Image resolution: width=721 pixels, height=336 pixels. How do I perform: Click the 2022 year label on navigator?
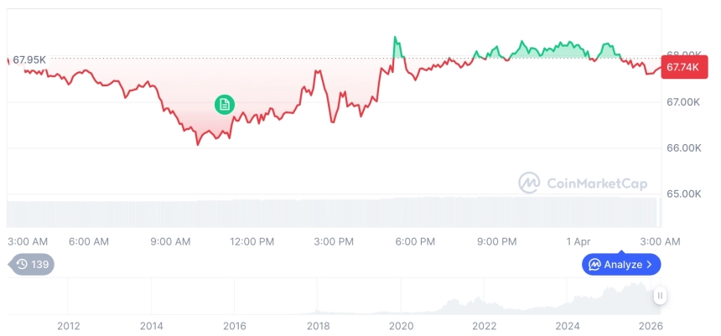tap(485, 326)
